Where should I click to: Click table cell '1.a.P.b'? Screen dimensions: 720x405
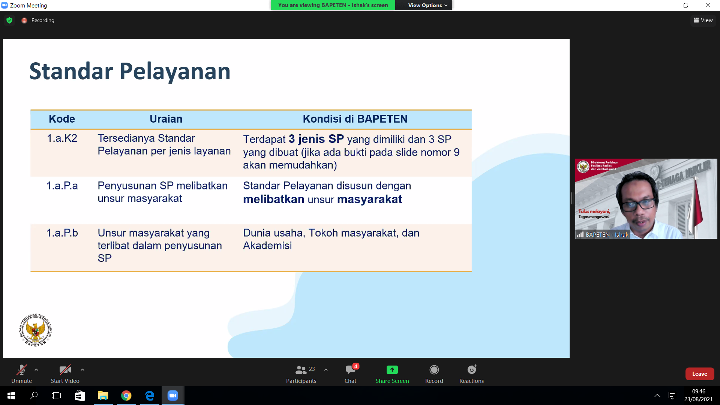point(62,233)
